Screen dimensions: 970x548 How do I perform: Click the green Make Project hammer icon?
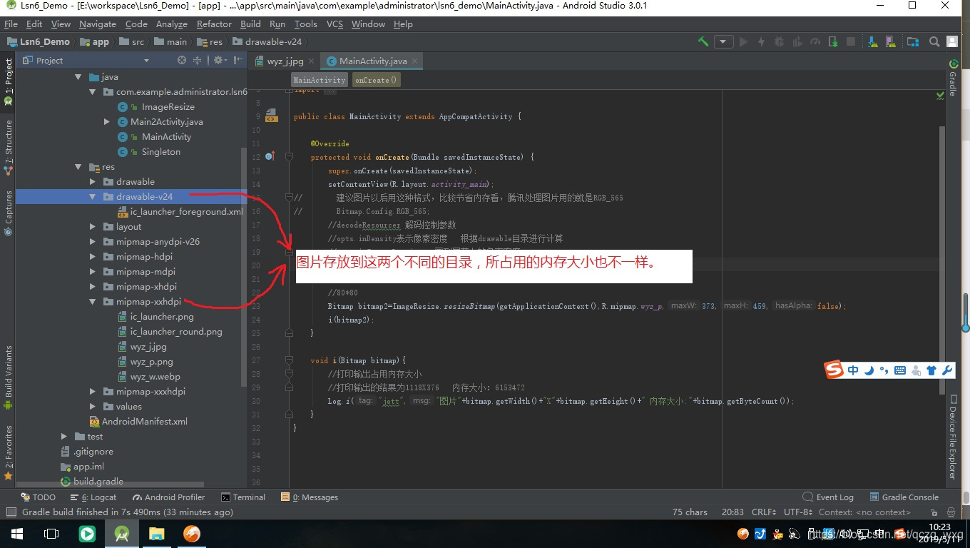(x=703, y=41)
